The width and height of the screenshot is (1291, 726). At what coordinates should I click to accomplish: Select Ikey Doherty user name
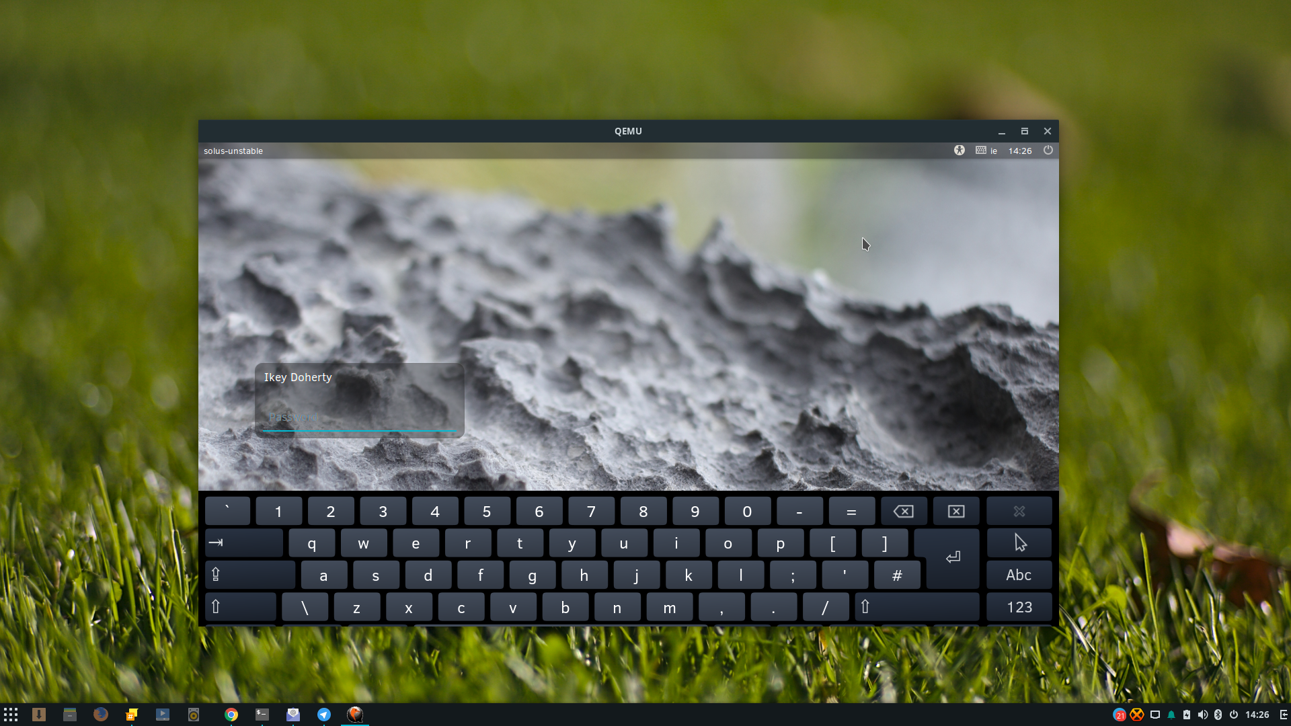[x=298, y=377]
